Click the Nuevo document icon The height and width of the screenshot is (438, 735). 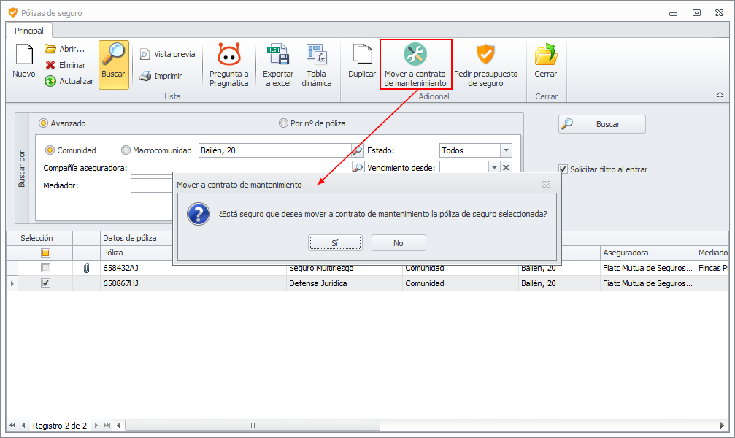(x=24, y=55)
